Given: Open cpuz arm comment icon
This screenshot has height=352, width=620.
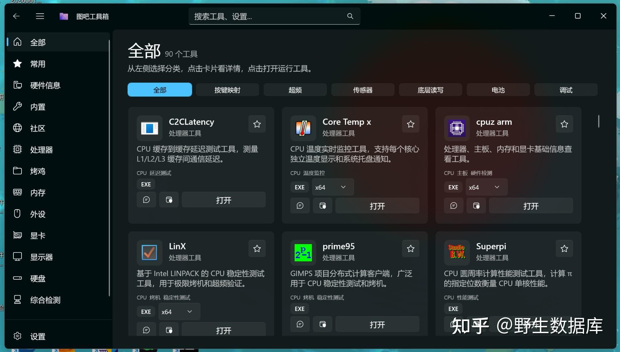Looking at the screenshot, I should click(x=454, y=206).
